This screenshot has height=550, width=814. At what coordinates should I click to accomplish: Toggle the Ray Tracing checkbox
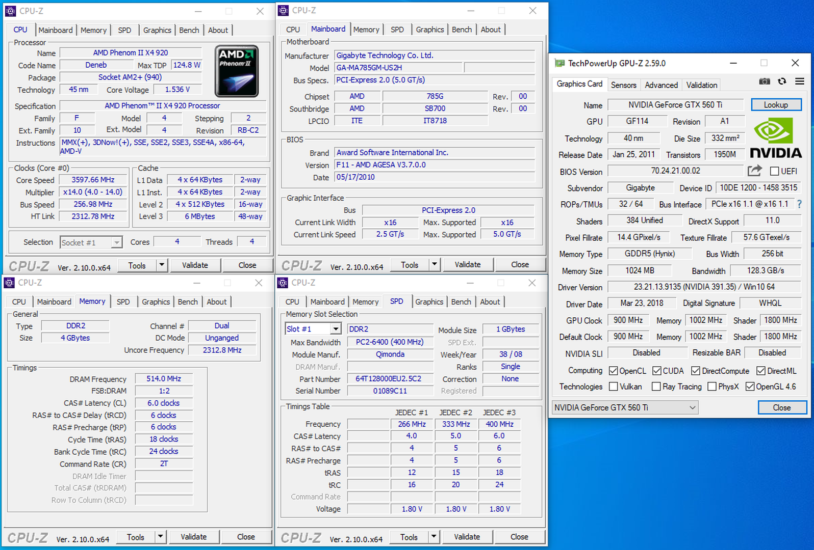point(656,387)
